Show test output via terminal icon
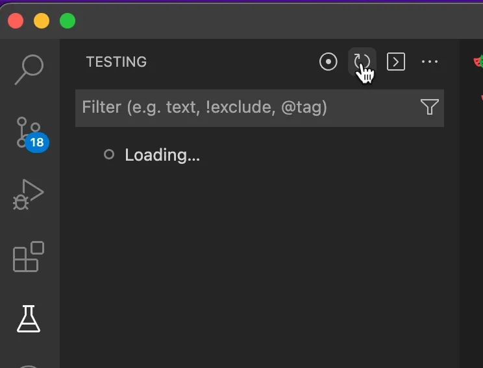Screen dimensions: 483x368 pos(396,62)
